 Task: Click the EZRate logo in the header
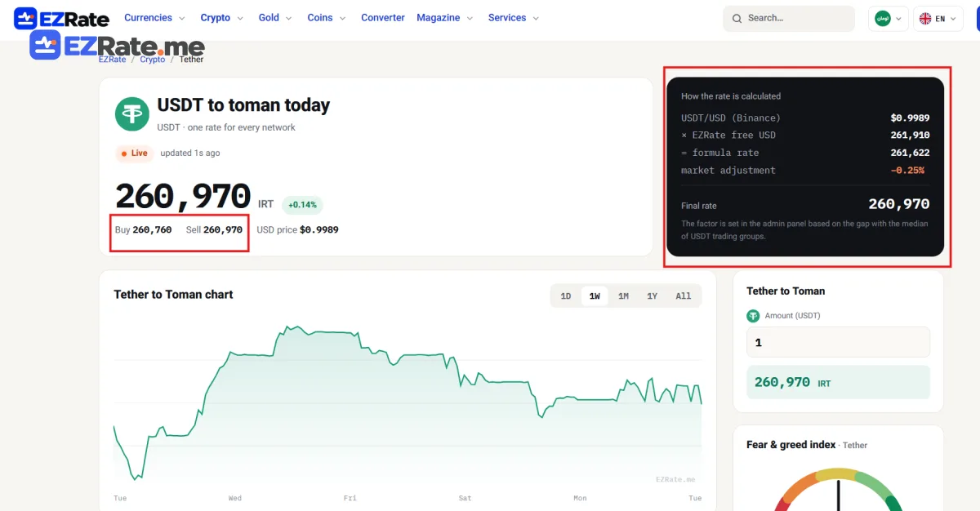61,18
